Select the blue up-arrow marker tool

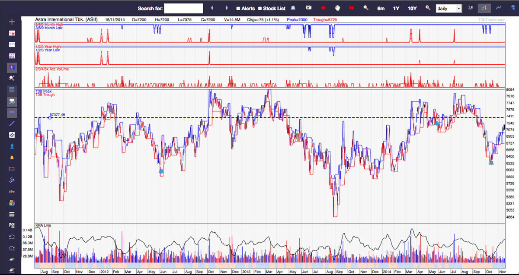click(12, 146)
